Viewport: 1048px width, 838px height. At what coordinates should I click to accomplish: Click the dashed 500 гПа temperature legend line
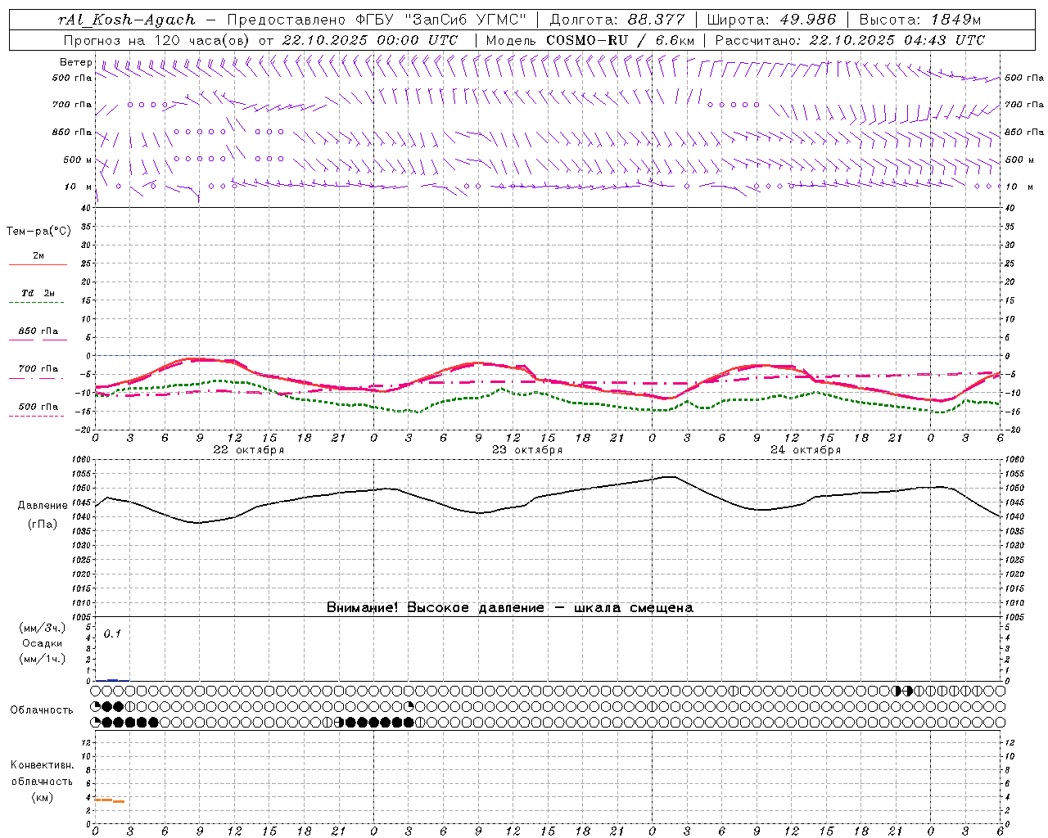[x=38, y=417]
